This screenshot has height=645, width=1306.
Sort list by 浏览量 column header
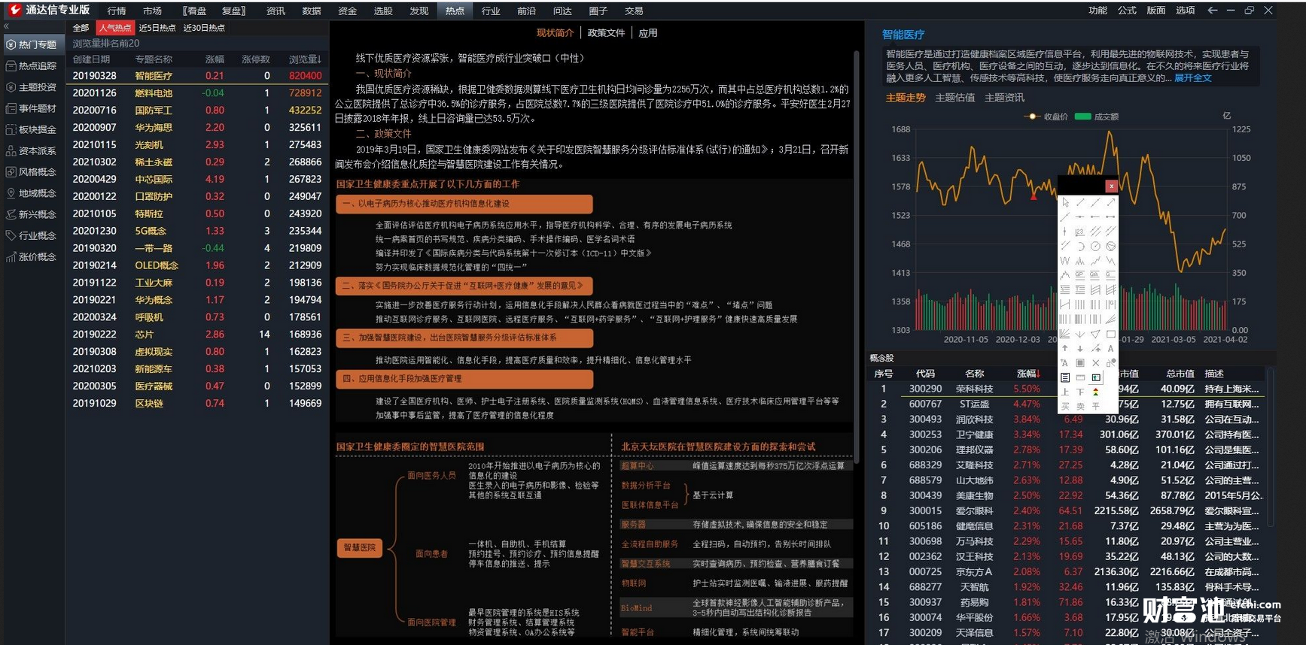pos(305,59)
